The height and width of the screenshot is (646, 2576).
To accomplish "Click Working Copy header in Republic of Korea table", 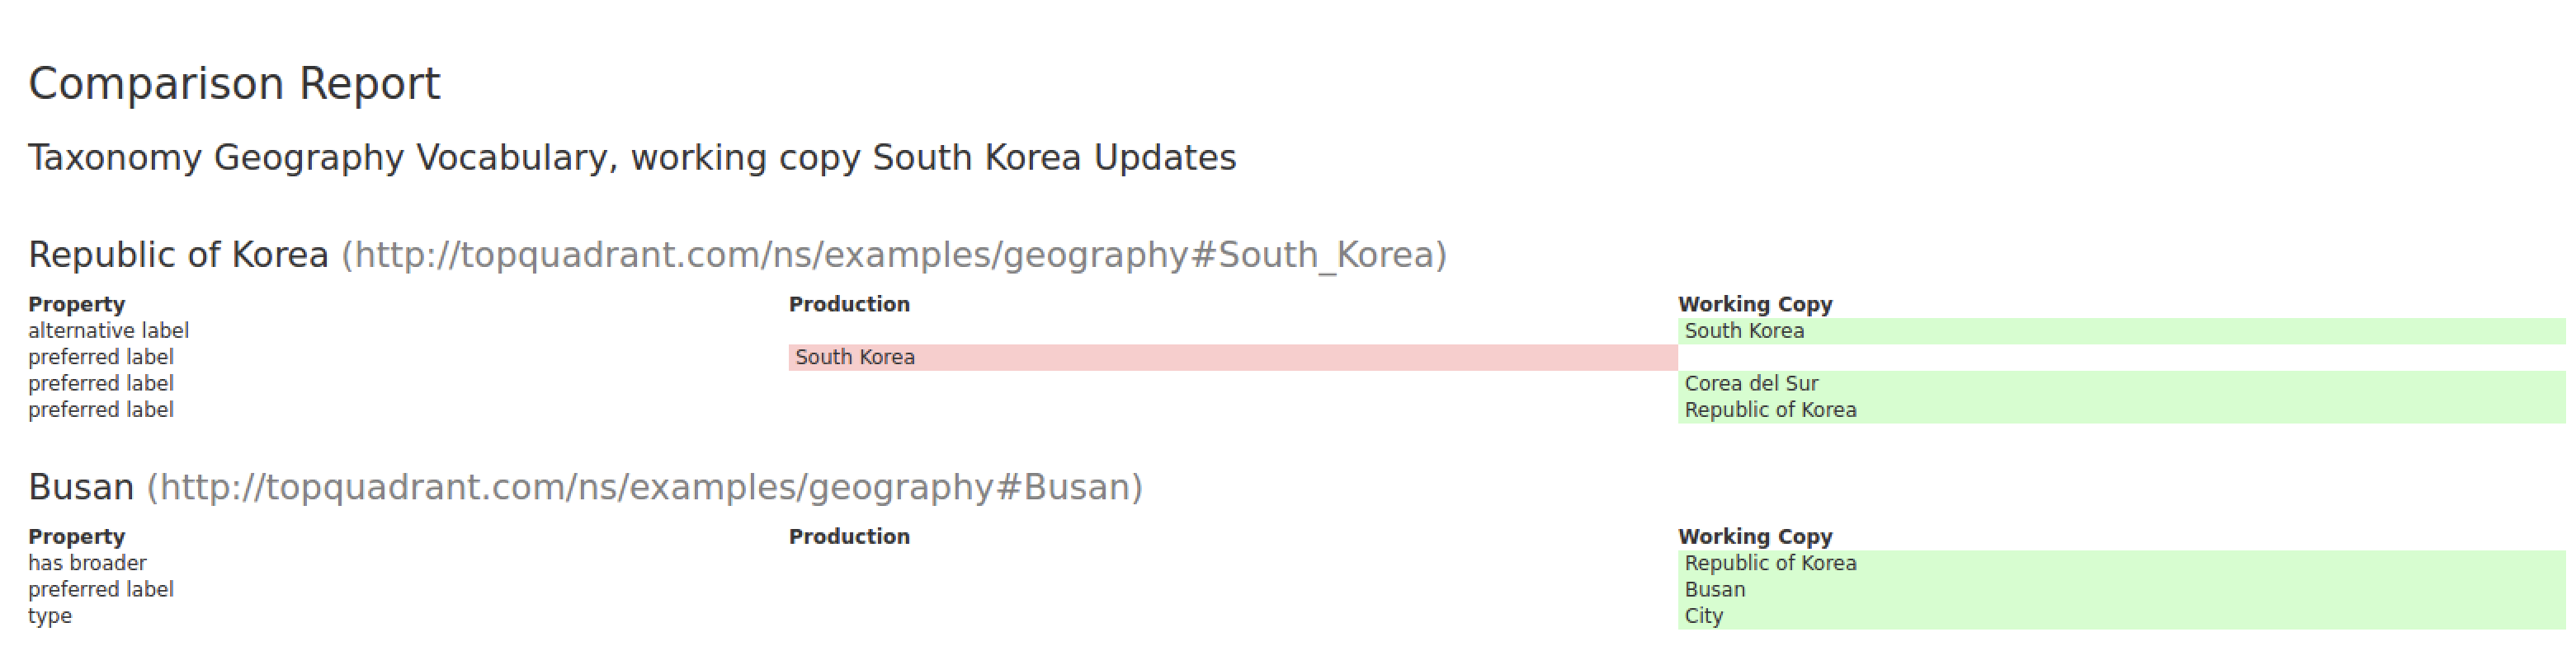I will pyautogui.click(x=1755, y=303).
